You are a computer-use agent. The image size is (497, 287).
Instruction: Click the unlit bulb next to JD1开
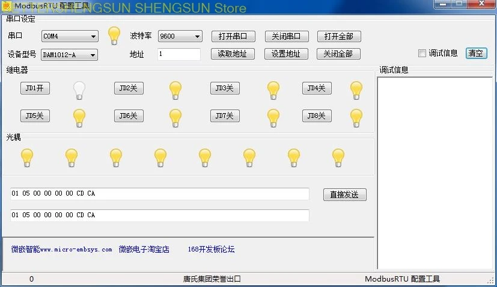79,90
